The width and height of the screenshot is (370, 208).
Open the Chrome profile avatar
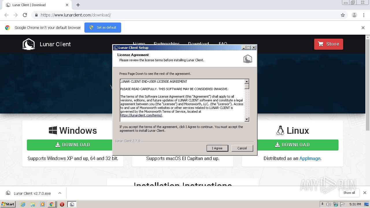tap(354, 15)
